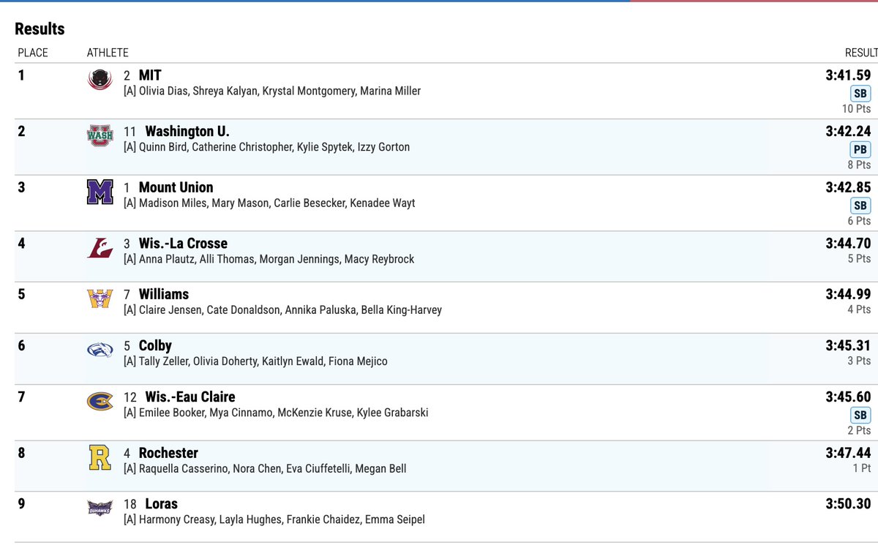Click the Results heading
The image size is (878, 548).
[x=40, y=29]
